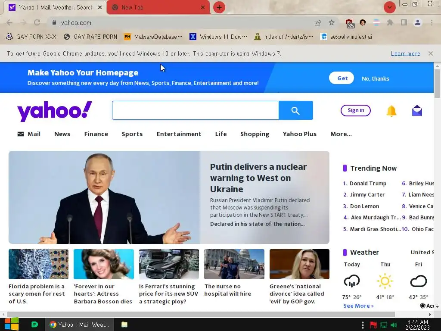Image resolution: width=441 pixels, height=331 pixels.
Task: Bookmark this page with the star icon
Action: pyautogui.click(x=332, y=23)
